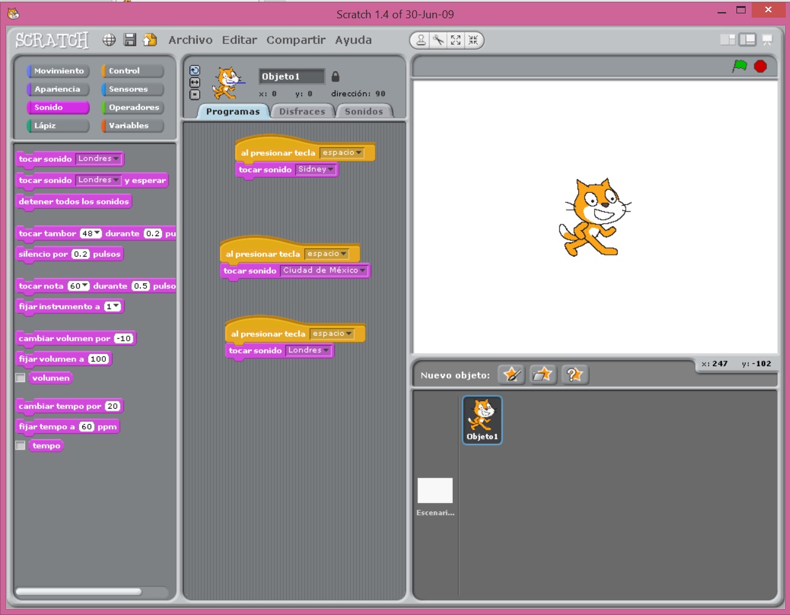This screenshot has height=615, width=790.
Task: Open the Compartir menu
Action: coord(296,40)
